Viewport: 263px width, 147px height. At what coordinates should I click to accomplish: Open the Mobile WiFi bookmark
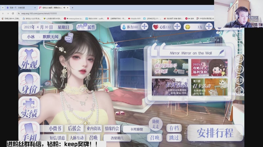click(134, 19)
